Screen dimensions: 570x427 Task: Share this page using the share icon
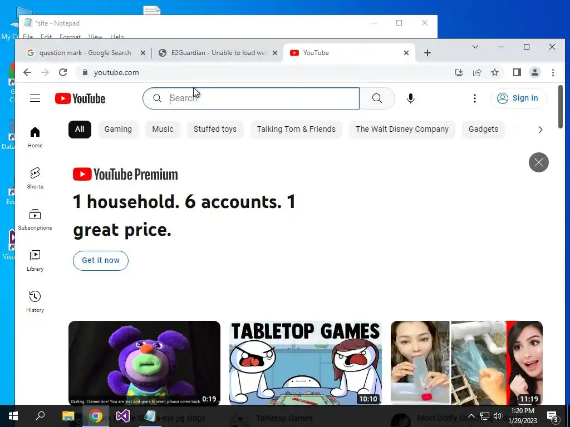[477, 72]
